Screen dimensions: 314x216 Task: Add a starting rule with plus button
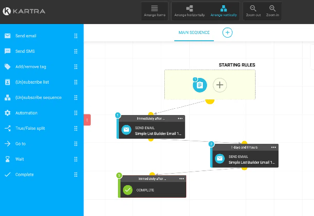220,85
